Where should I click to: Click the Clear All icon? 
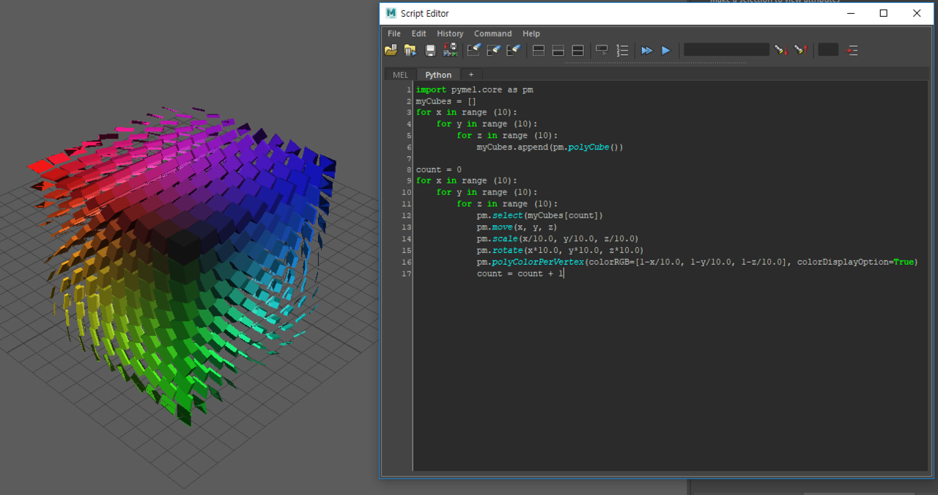(x=514, y=51)
